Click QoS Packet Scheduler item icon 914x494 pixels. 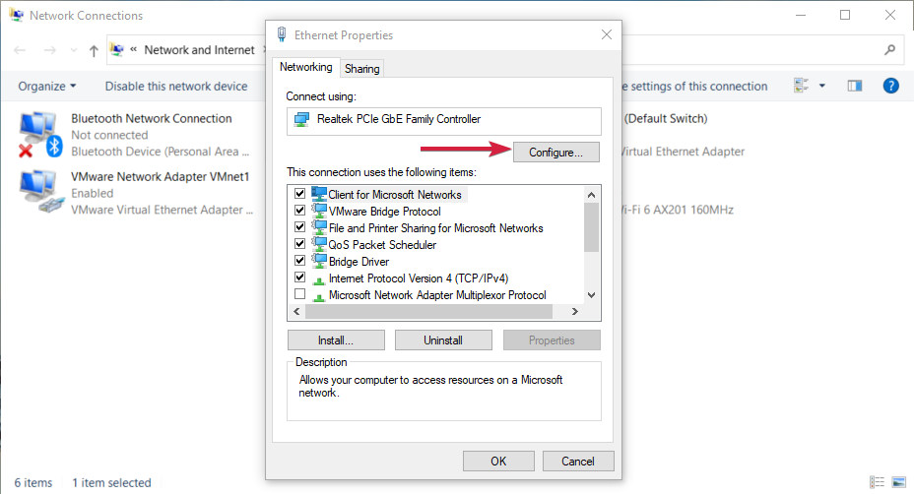(319, 243)
